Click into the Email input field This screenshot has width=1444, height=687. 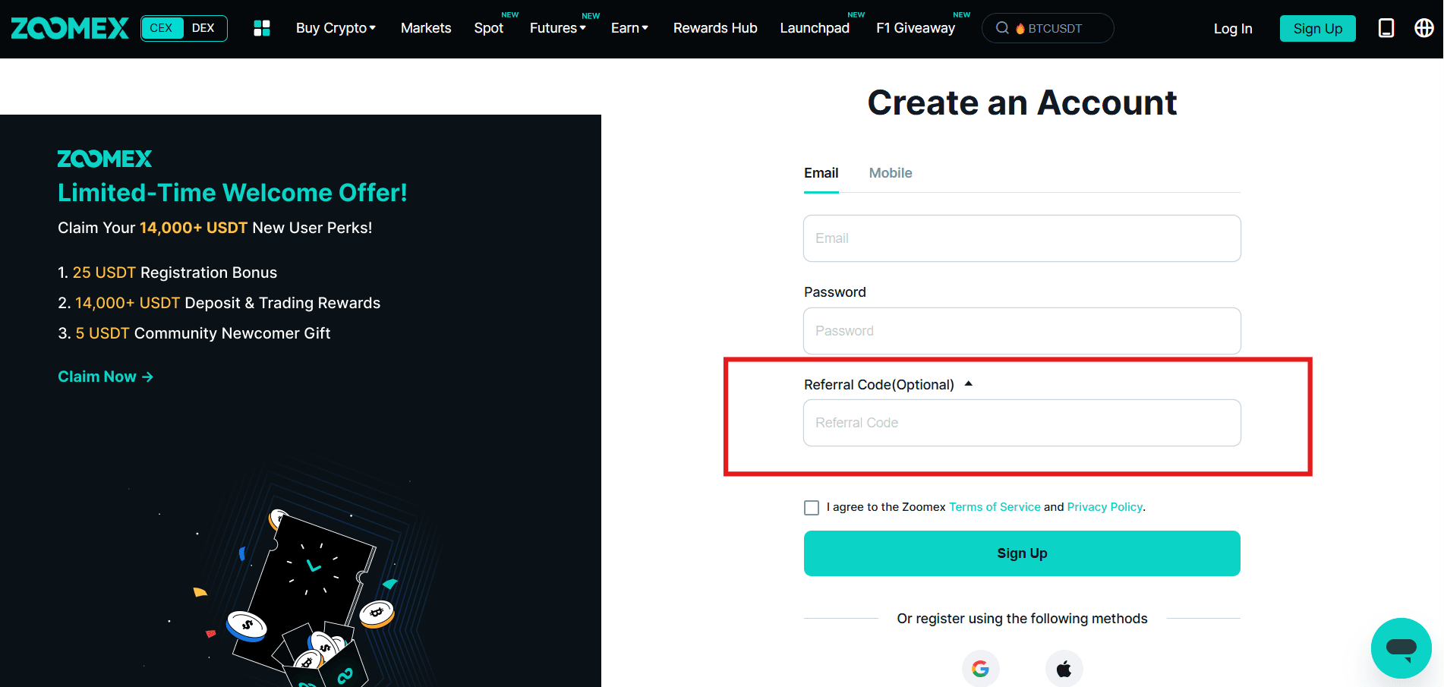[1021, 238]
